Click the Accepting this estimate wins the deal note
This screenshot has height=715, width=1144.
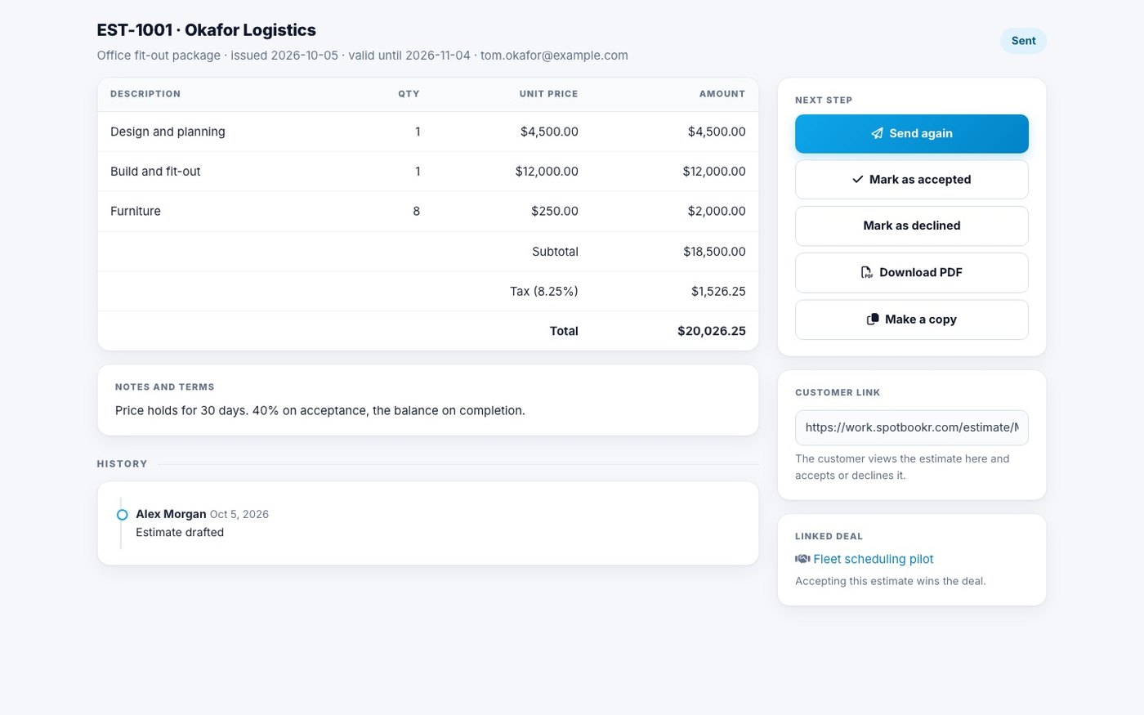891,581
